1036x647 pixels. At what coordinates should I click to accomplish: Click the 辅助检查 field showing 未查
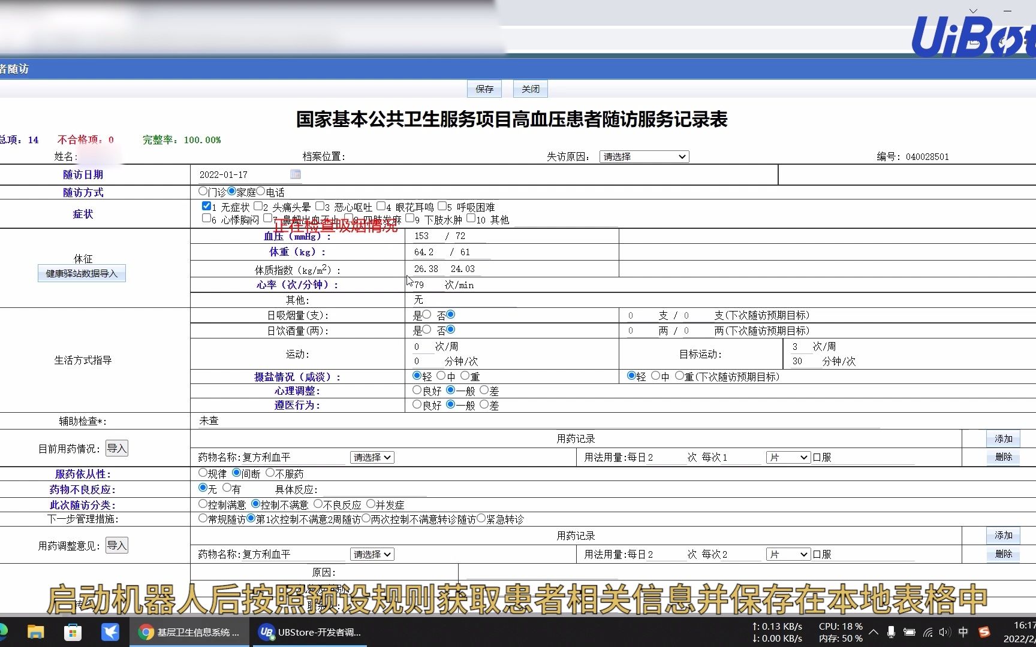tap(538, 421)
